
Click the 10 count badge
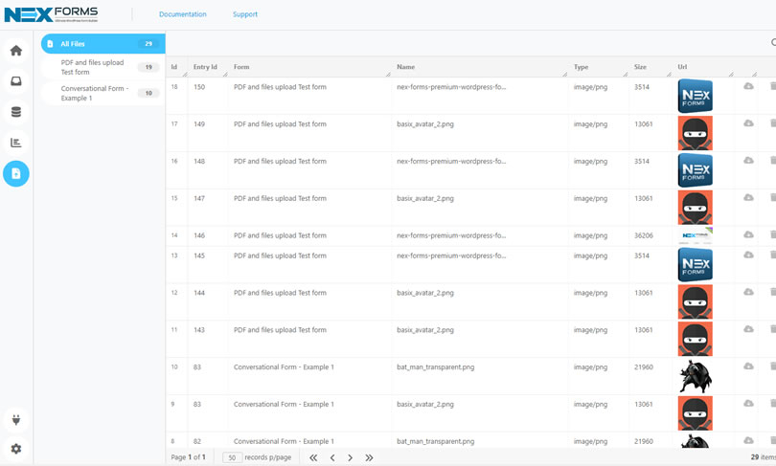tap(148, 93)
